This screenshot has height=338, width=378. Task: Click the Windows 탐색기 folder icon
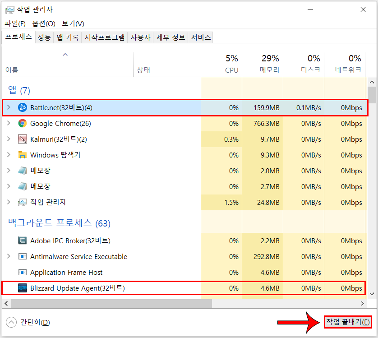(23, 155)
